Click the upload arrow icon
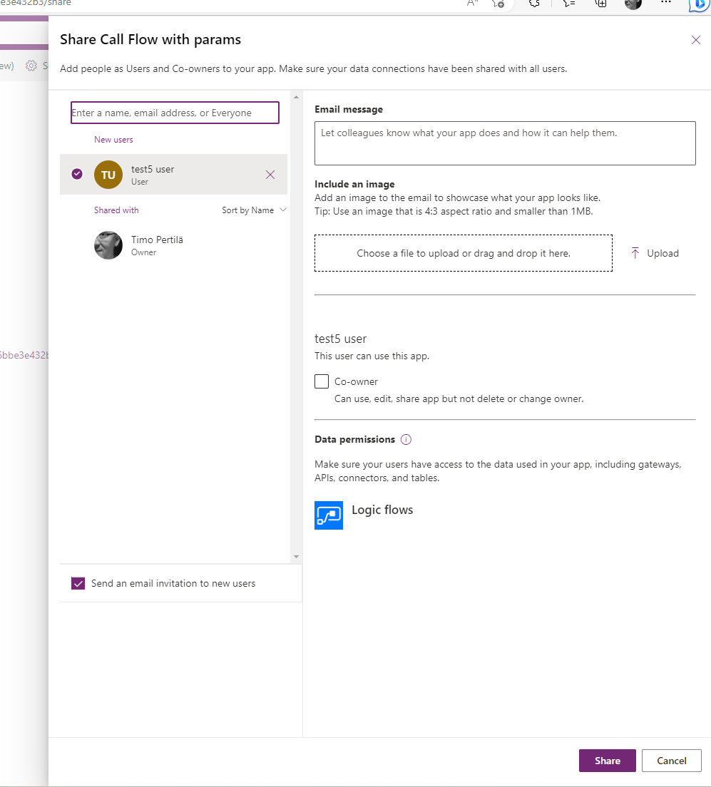The image size is (711, 787). point(635,253)
